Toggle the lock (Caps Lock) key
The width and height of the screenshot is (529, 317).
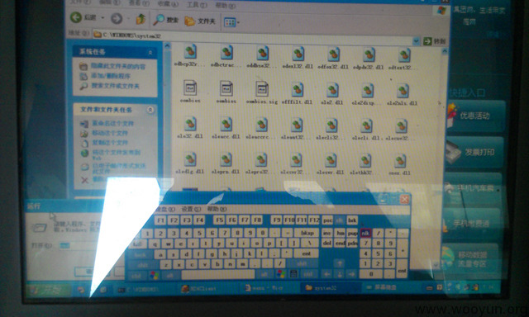(x=140, y=255)
